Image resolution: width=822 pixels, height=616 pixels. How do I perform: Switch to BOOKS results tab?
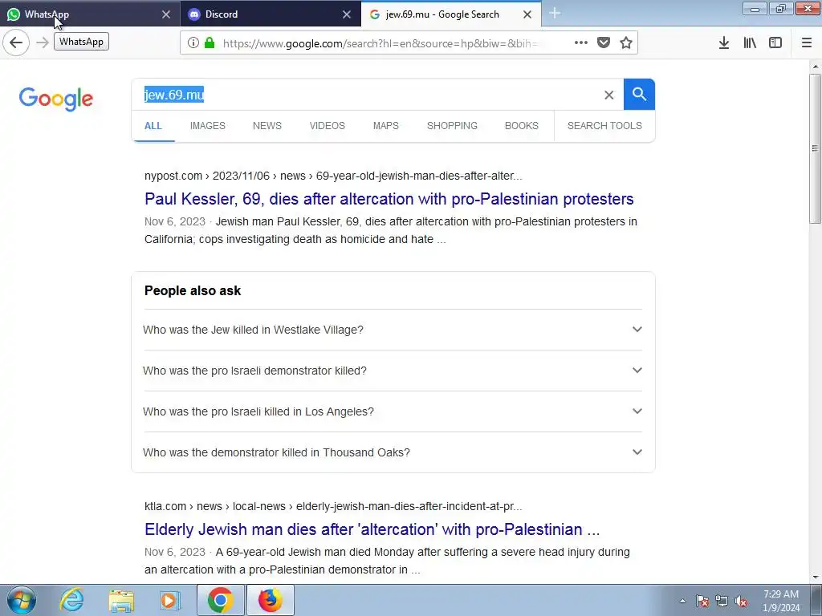coord(522,126)
